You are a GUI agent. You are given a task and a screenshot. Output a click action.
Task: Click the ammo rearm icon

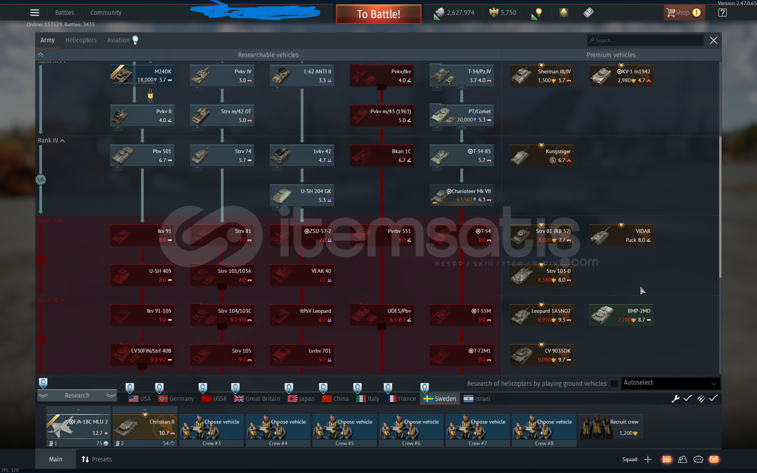(x=701, y=399)
